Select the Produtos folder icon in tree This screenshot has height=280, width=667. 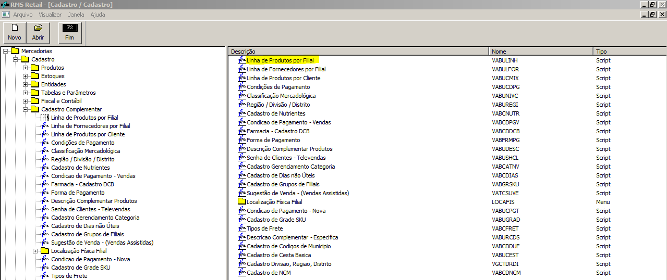34,68
